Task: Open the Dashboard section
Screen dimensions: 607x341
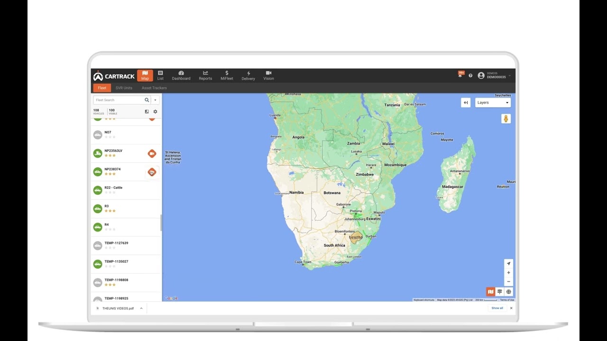Action: coord(181,76)
